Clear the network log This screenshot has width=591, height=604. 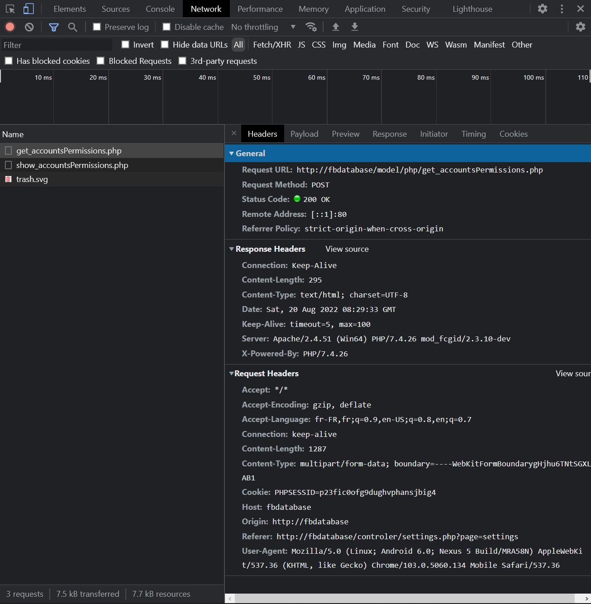tap(29, 27)
